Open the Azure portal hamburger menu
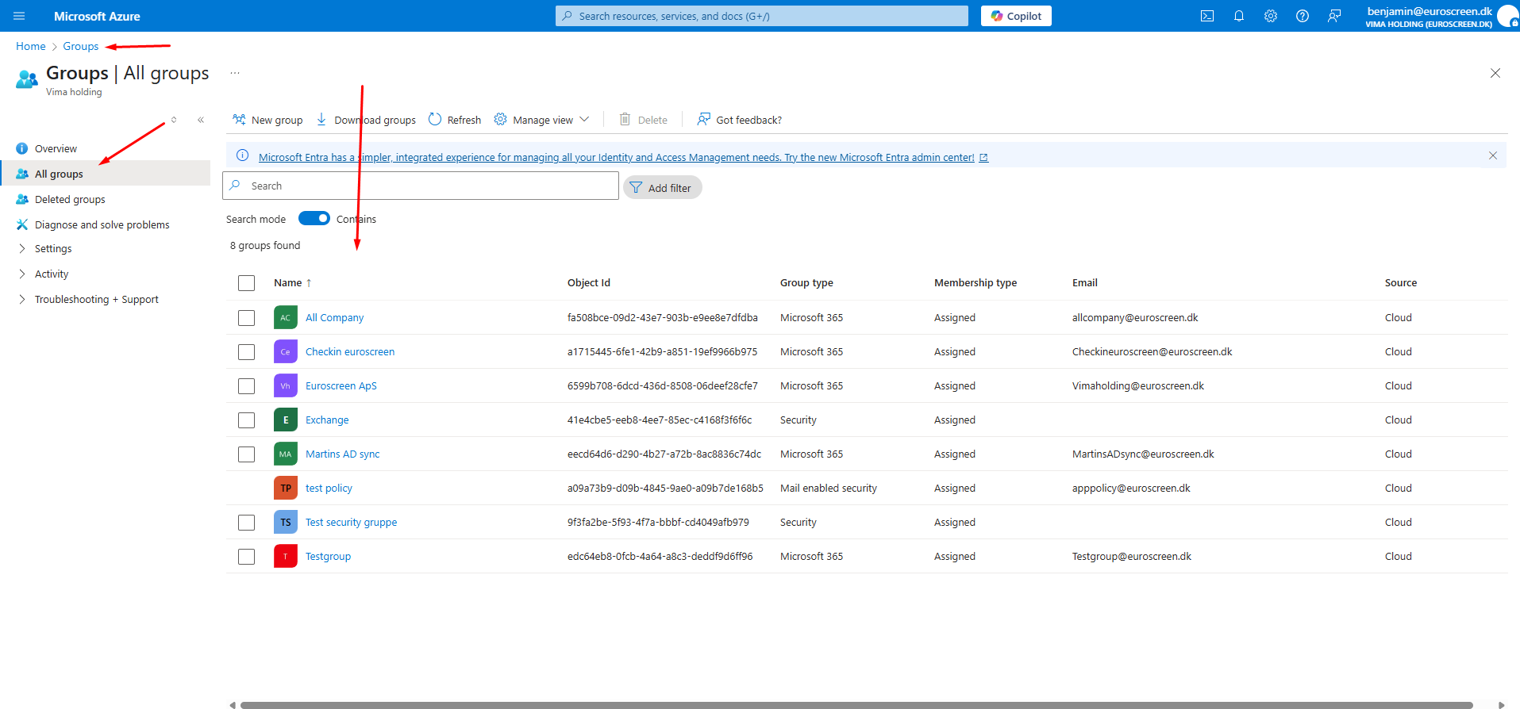The height and width of the screenshot is (709, 1520). tap(19, 16)
